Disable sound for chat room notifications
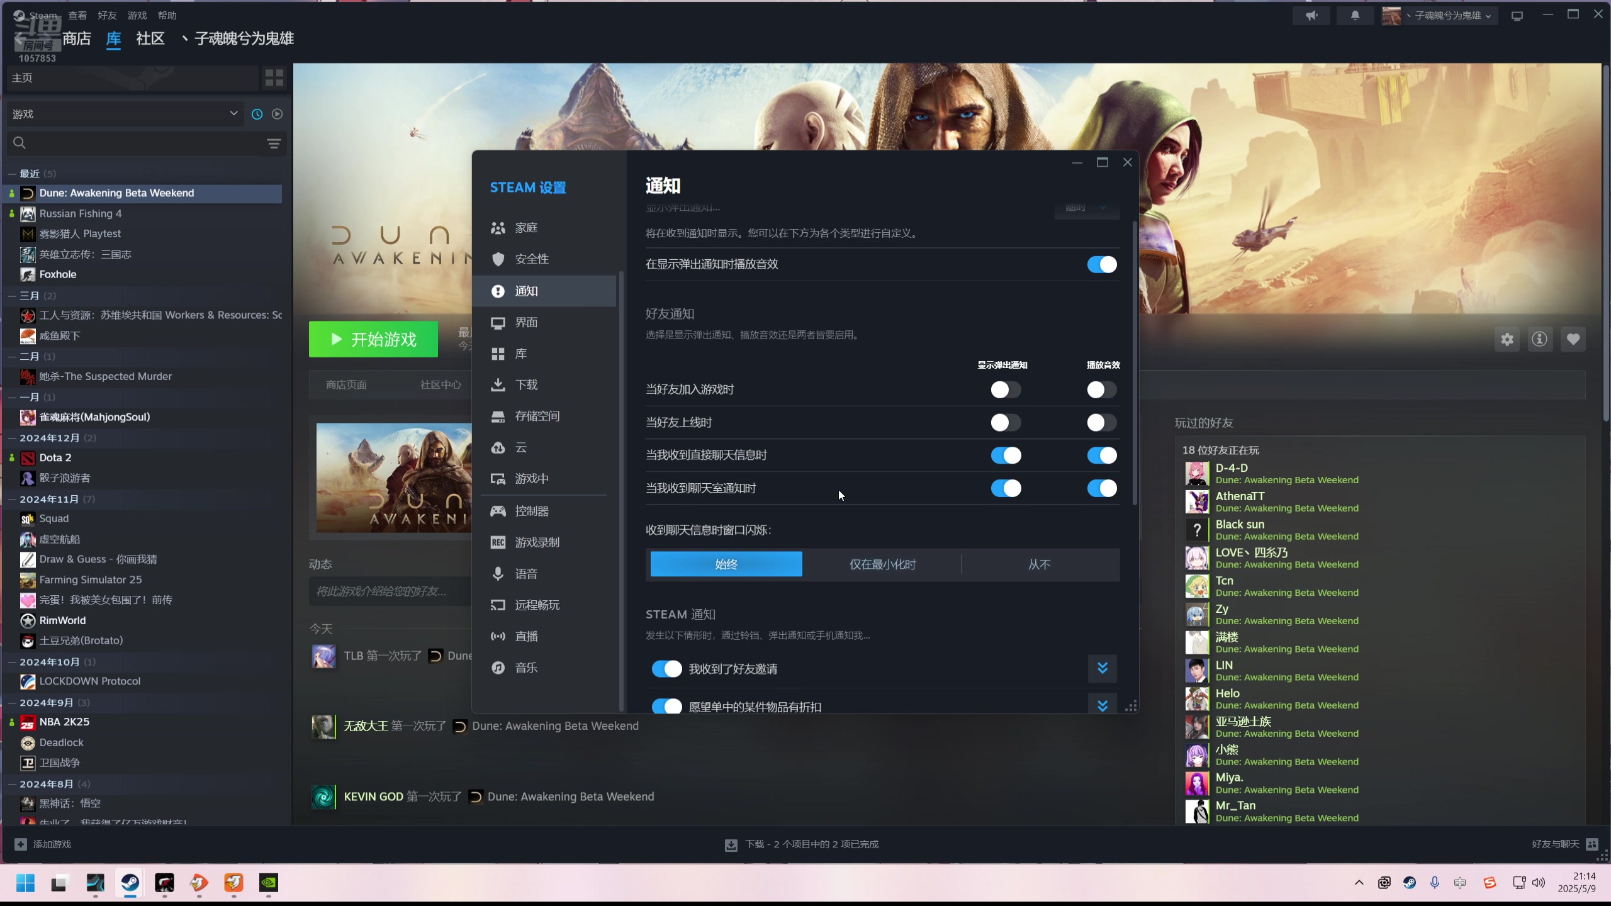The width and height of the screenshot is (1611, 906). pos(1102,488)
